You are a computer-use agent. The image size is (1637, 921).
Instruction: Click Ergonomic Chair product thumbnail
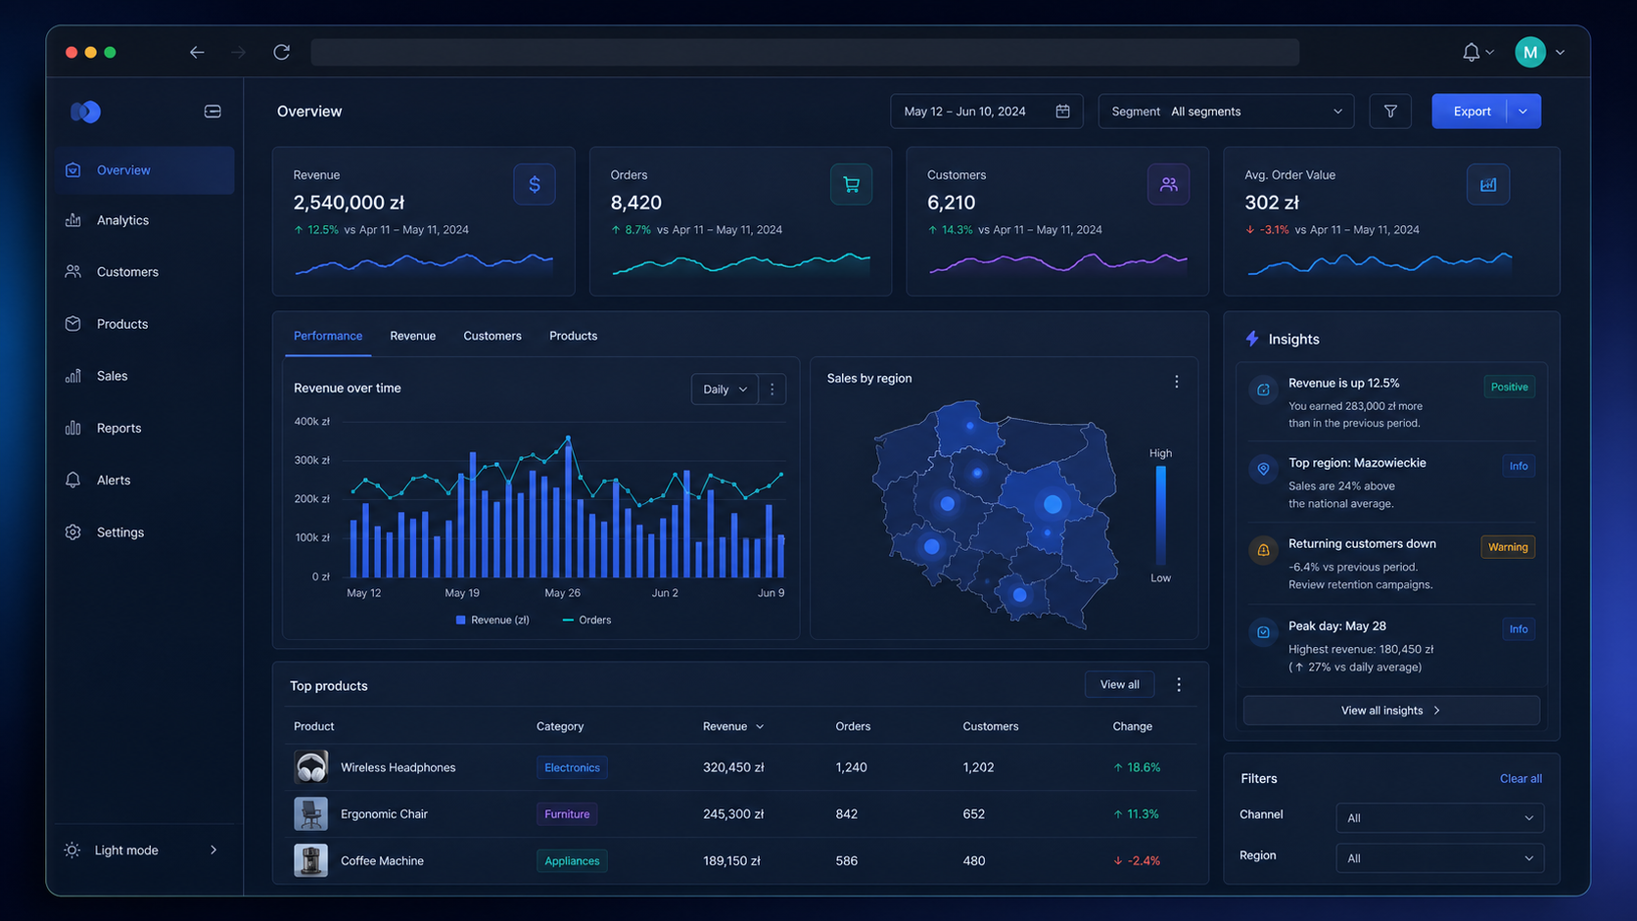[311, 814]
